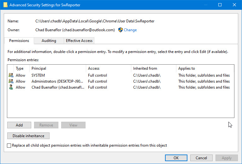242x164 pixels.
Task: Click Applies to text in Chad Buenaflor row
Action: click(x=204, y=87)
